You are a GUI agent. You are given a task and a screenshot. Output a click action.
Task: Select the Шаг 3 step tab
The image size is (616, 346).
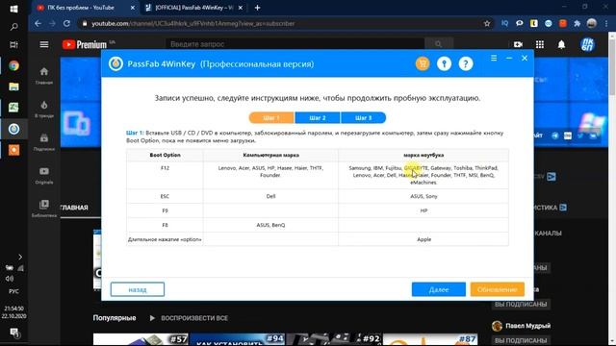tap(364, 117)
